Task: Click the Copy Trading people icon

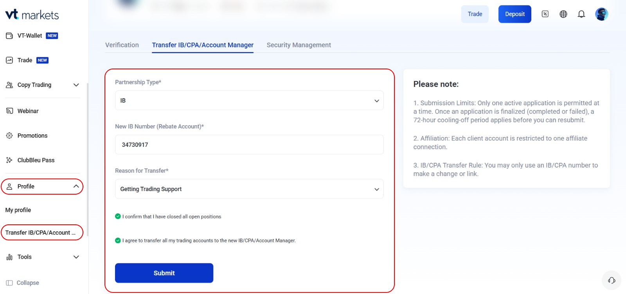Action: tap(9, 85)
